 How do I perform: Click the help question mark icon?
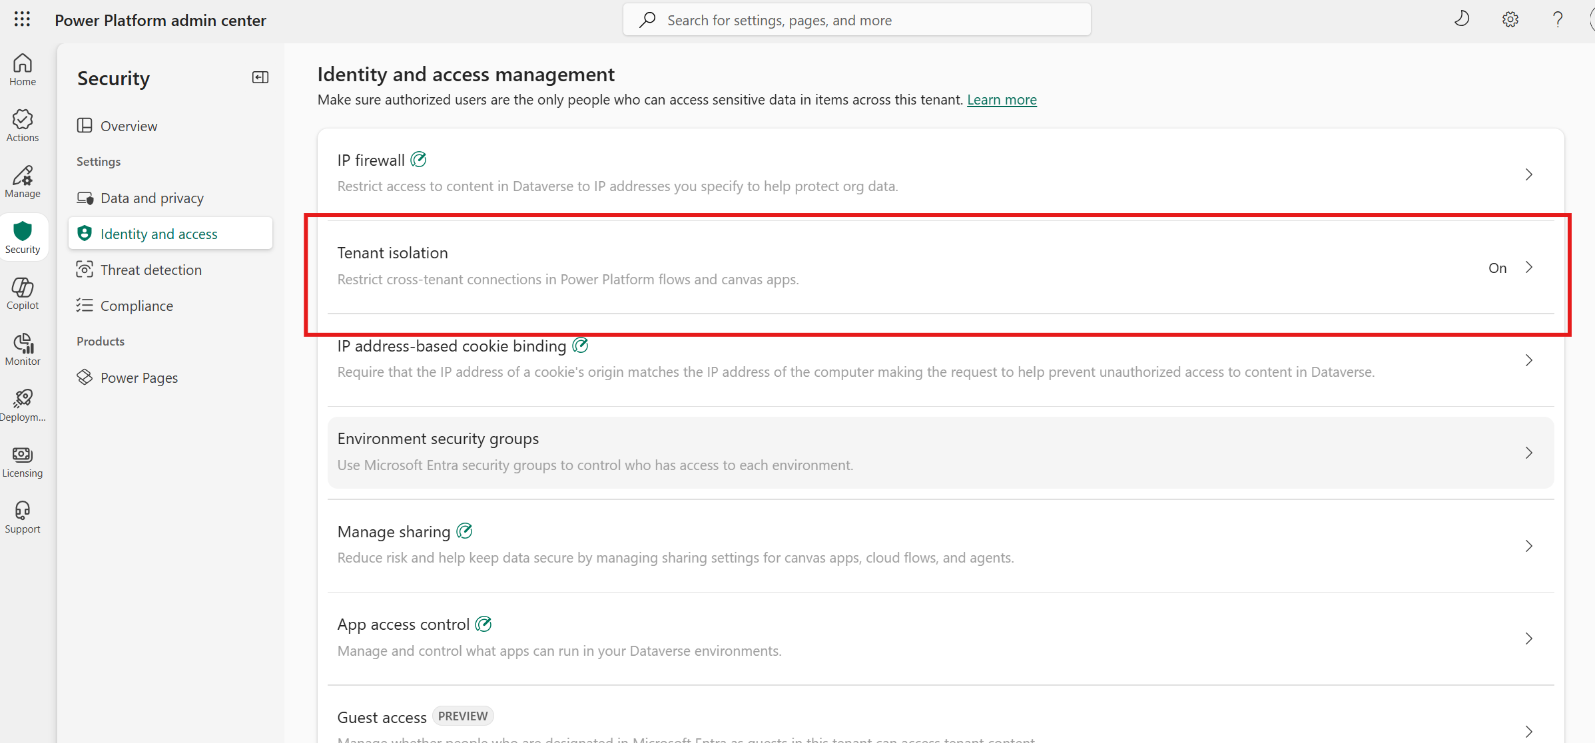1558,19
